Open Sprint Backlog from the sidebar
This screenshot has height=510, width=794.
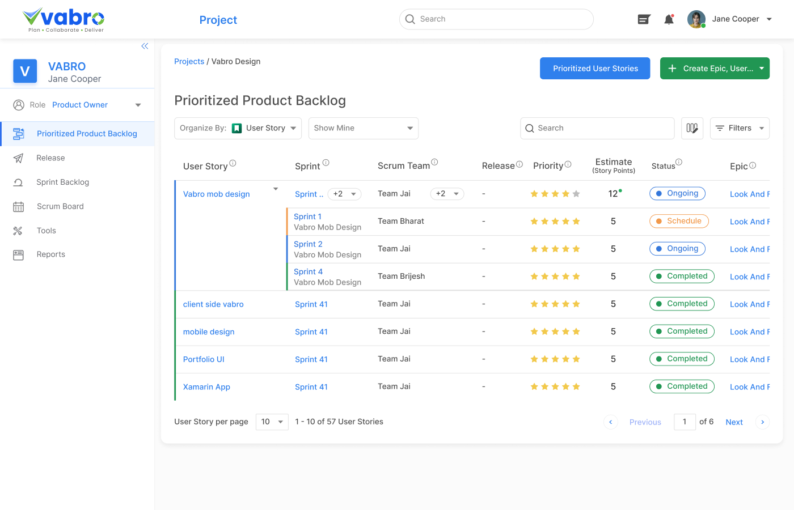click(19, 182)
